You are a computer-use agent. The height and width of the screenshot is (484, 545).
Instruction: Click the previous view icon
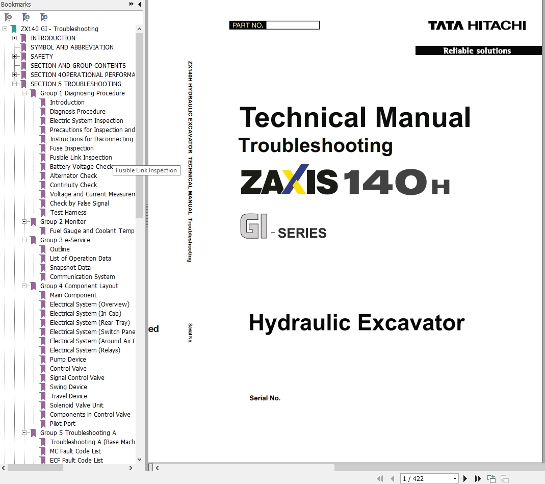tap(491, 479)
